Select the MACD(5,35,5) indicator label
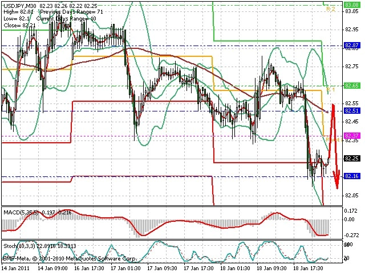Screen dimensions: 365x273 pyautogui.click(x=21, y=212)
